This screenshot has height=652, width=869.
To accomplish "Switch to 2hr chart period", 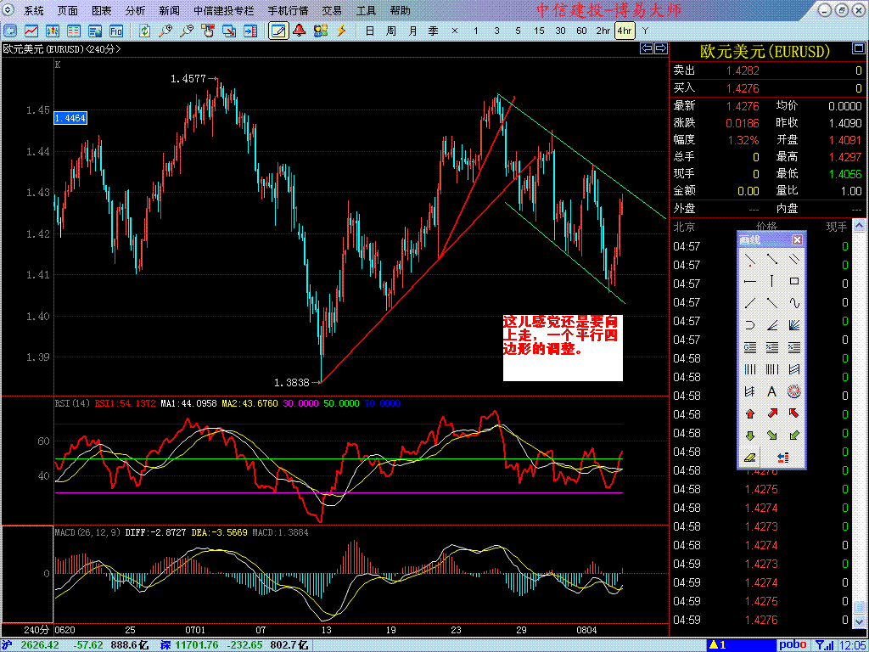I will [603, 31].
